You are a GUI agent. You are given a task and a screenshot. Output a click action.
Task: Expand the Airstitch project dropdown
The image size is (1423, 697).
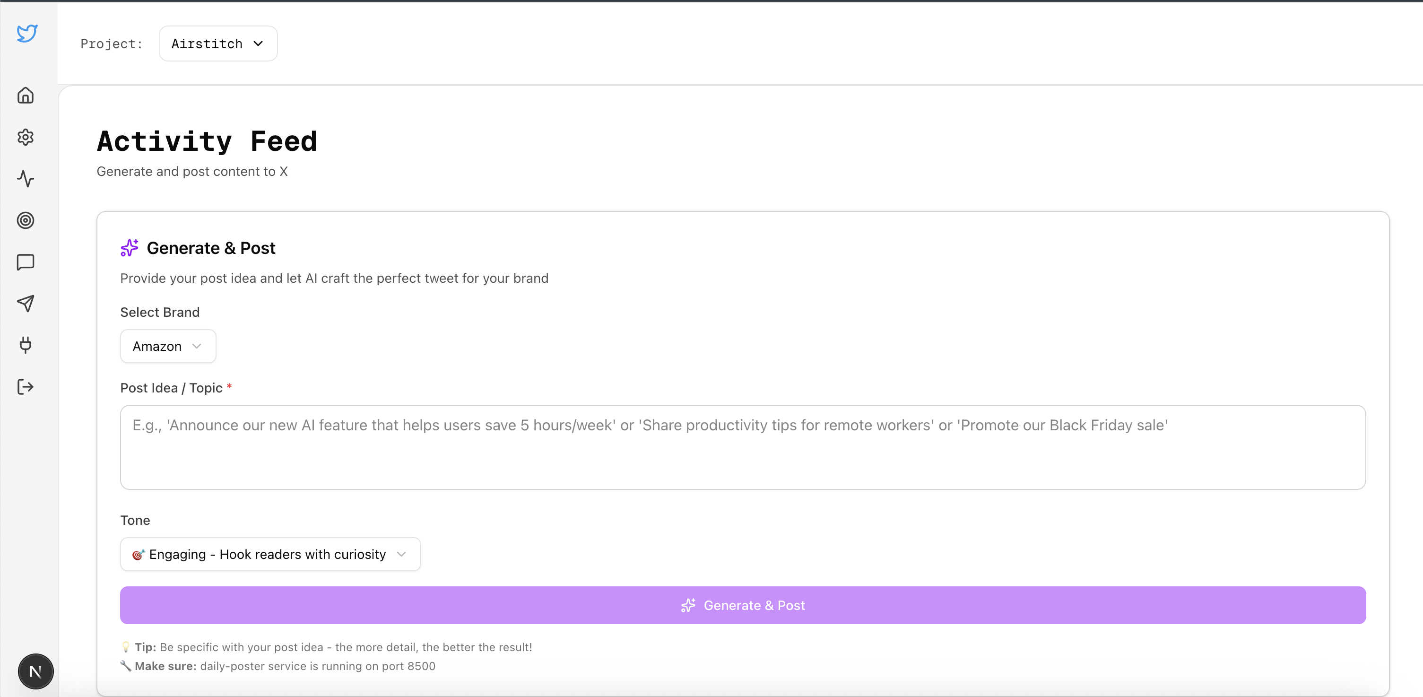click(x=217, y=44)
